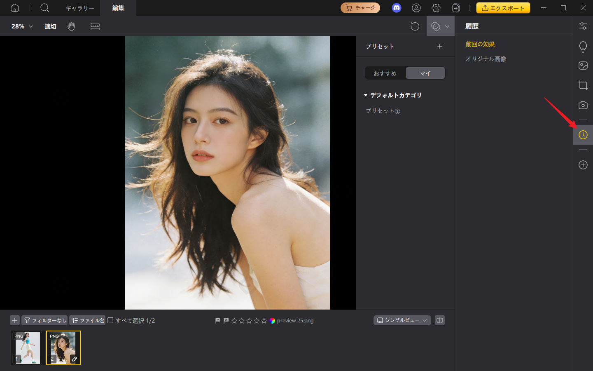This screenshot has height=371, width=593.
Task: Switch to the ギャラリー tab
Action: 79,8
